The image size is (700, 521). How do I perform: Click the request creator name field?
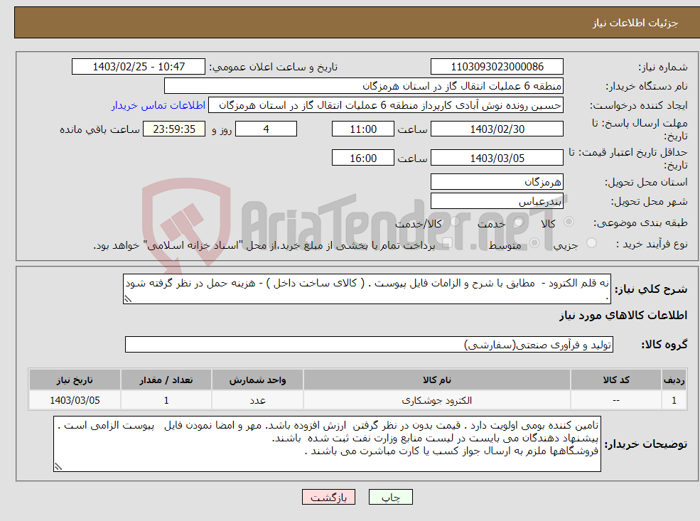(x=386, y=105)
